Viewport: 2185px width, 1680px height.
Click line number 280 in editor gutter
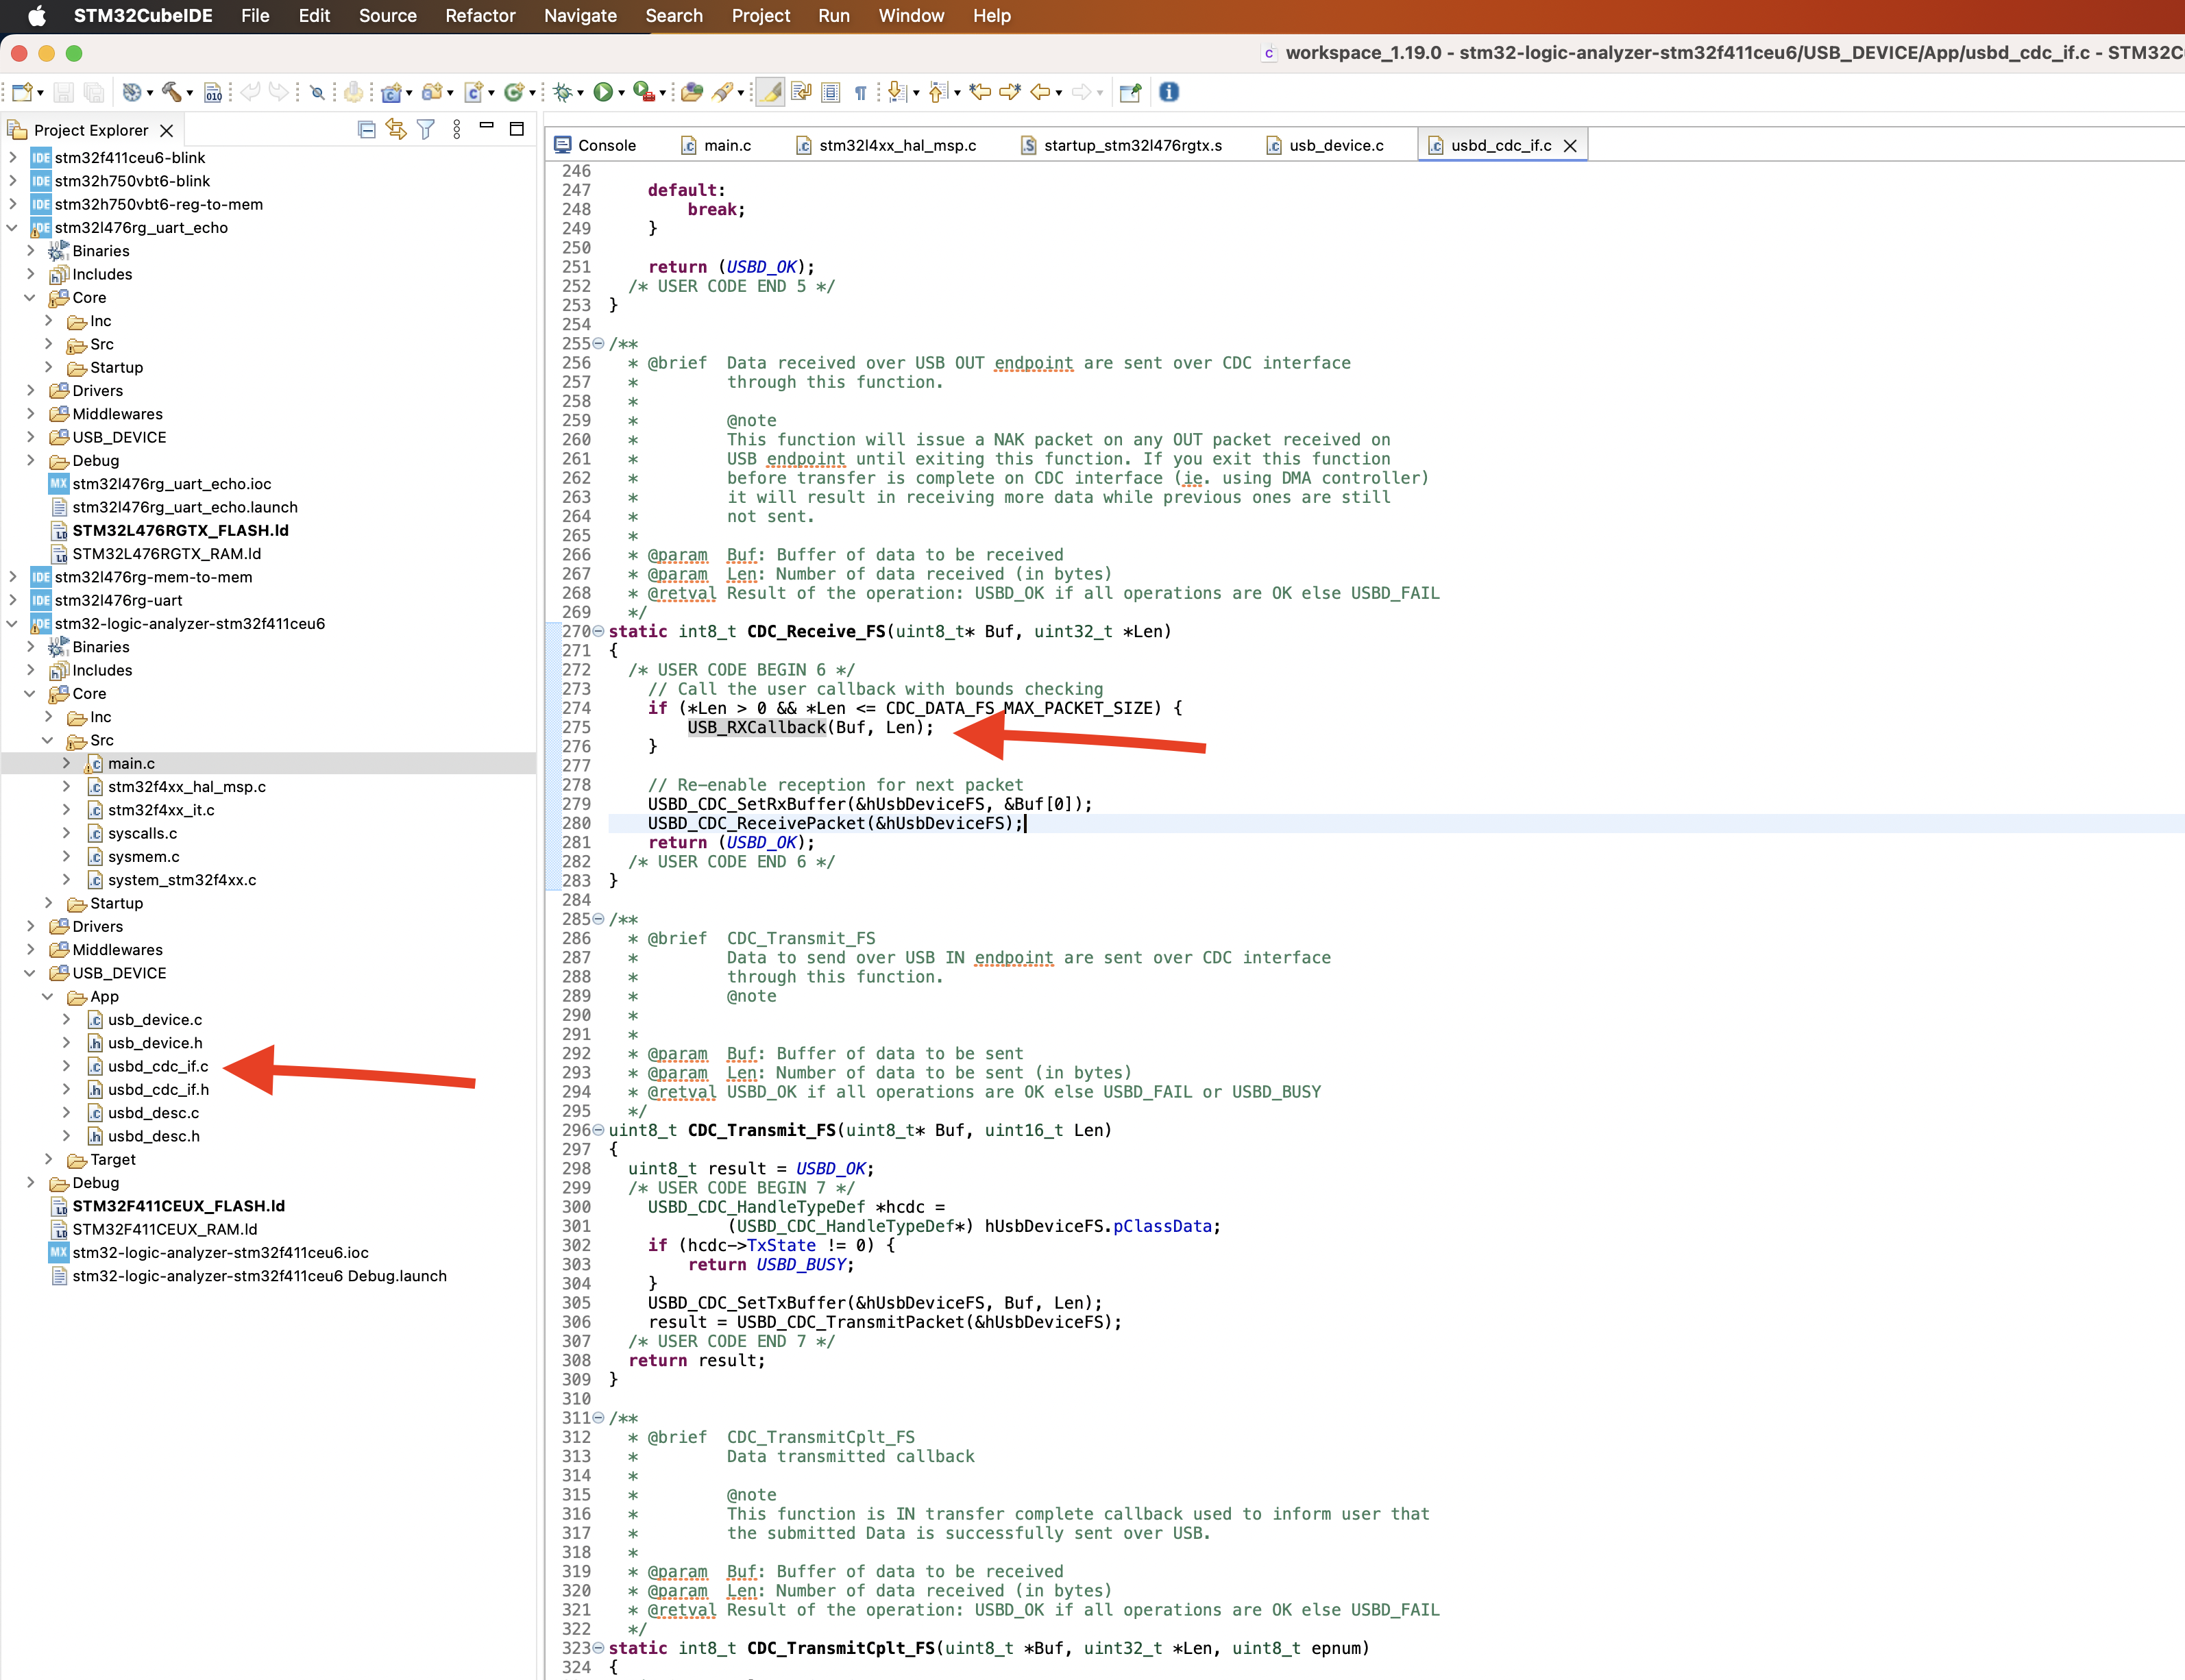[576, 823]
